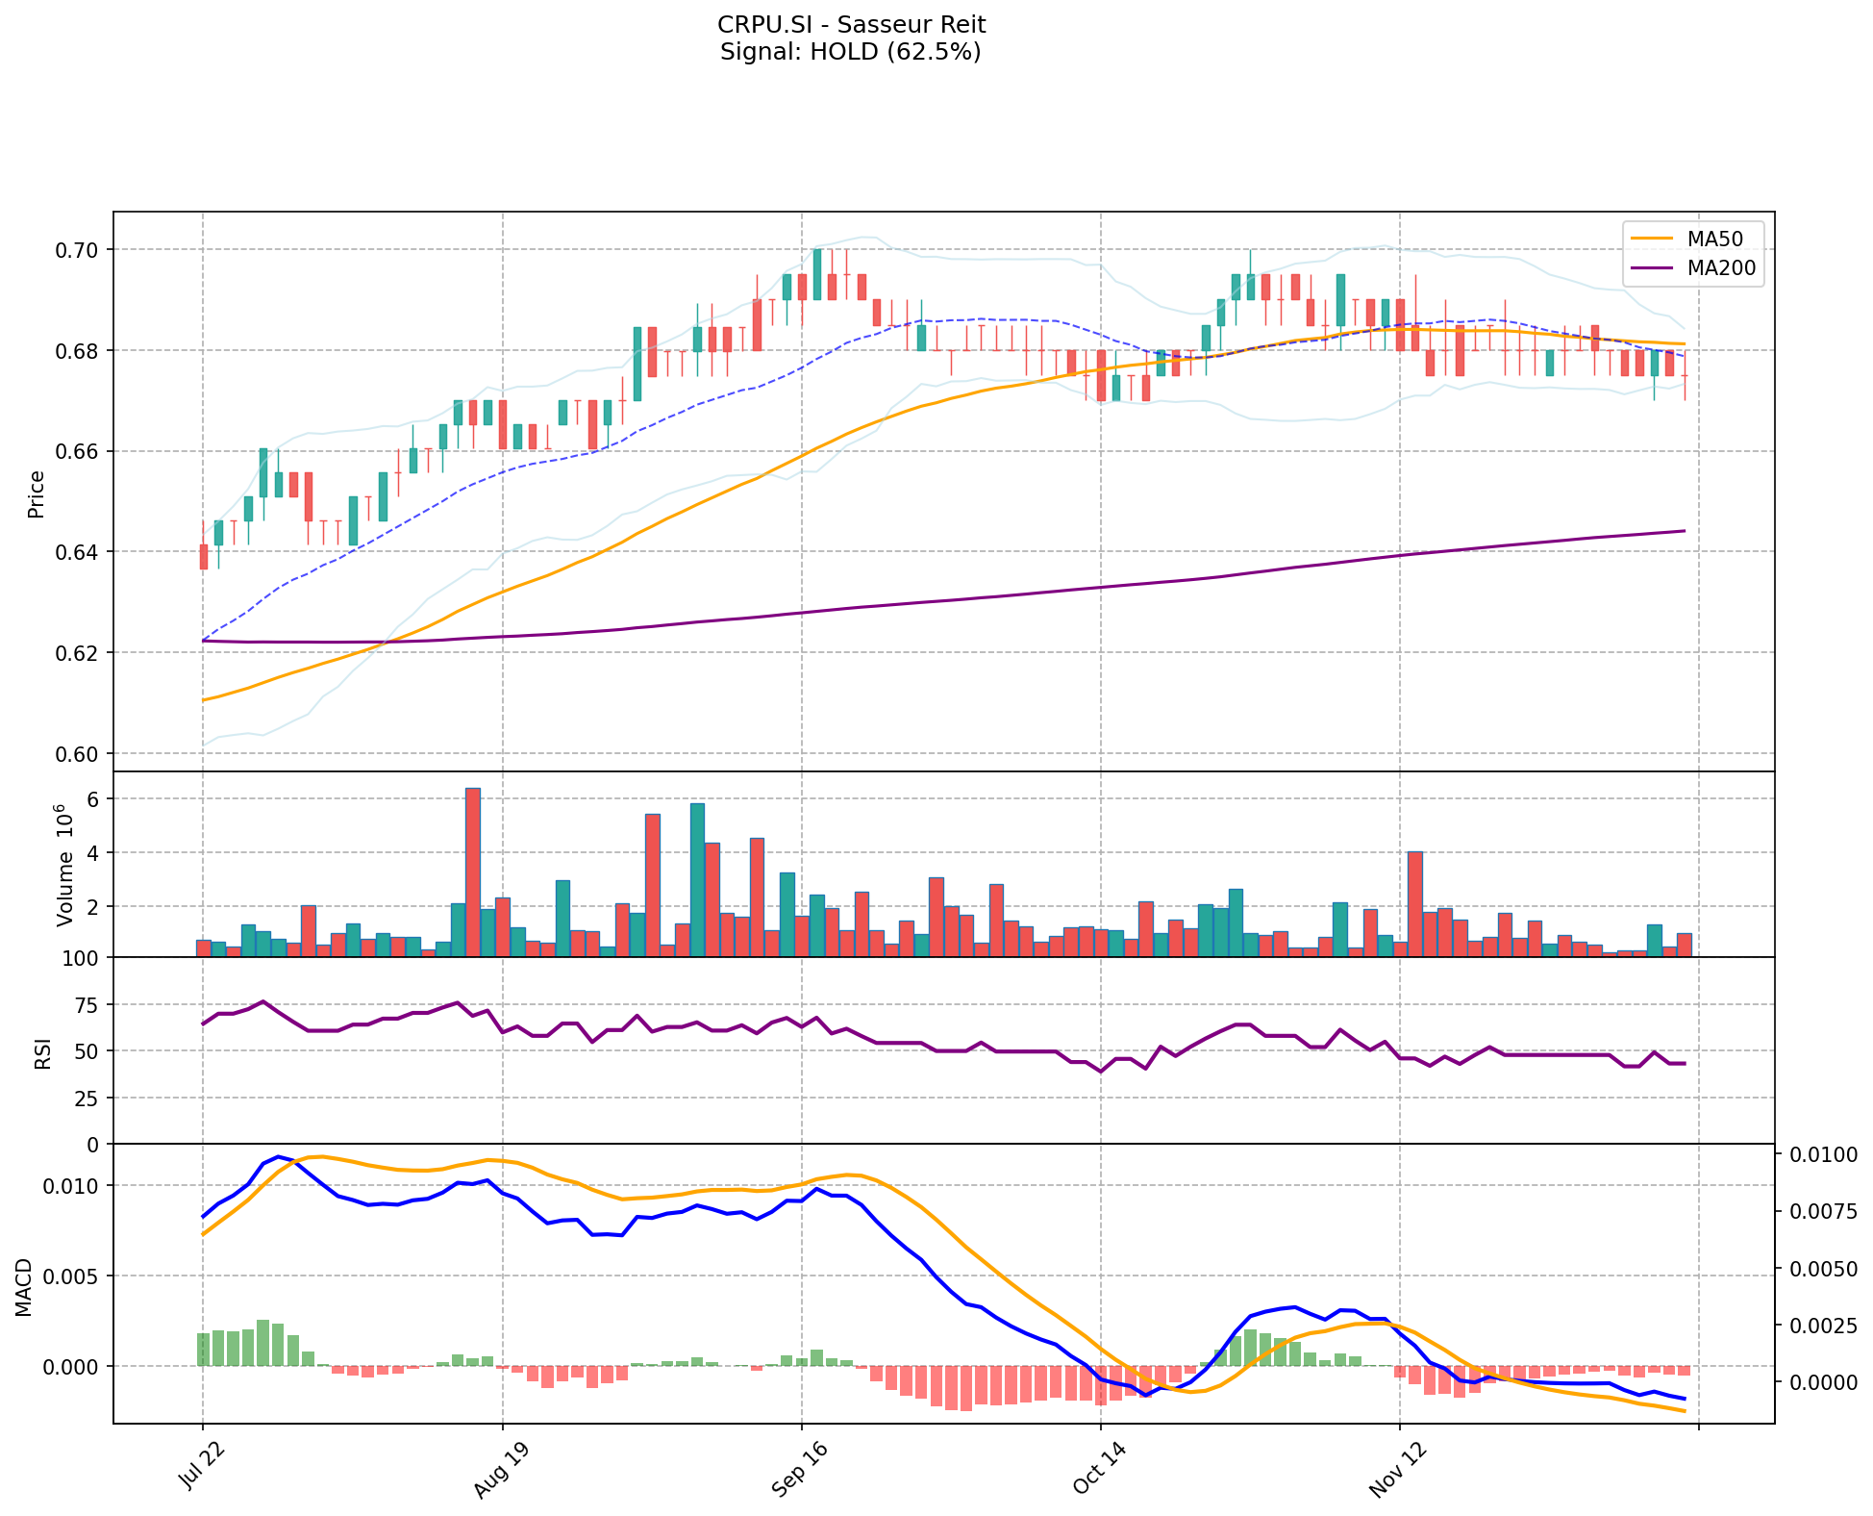Screen dimensions: 1873x1516
Task: Click the RSI 75 tick label
Action: tap(87, 1005)
